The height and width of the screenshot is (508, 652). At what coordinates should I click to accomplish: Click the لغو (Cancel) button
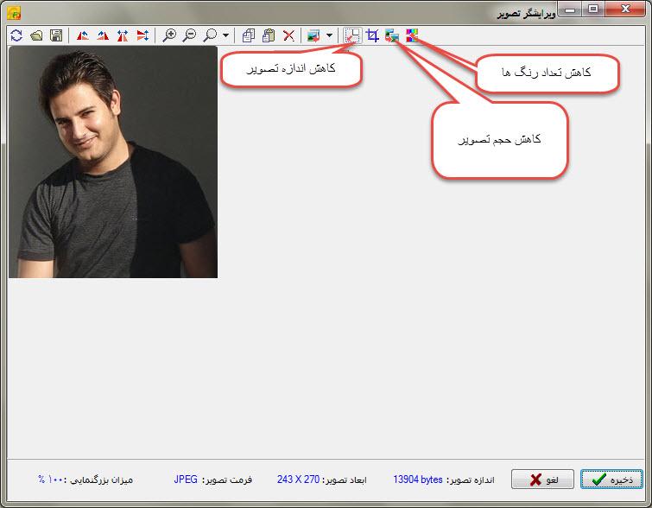pos(542,479)
